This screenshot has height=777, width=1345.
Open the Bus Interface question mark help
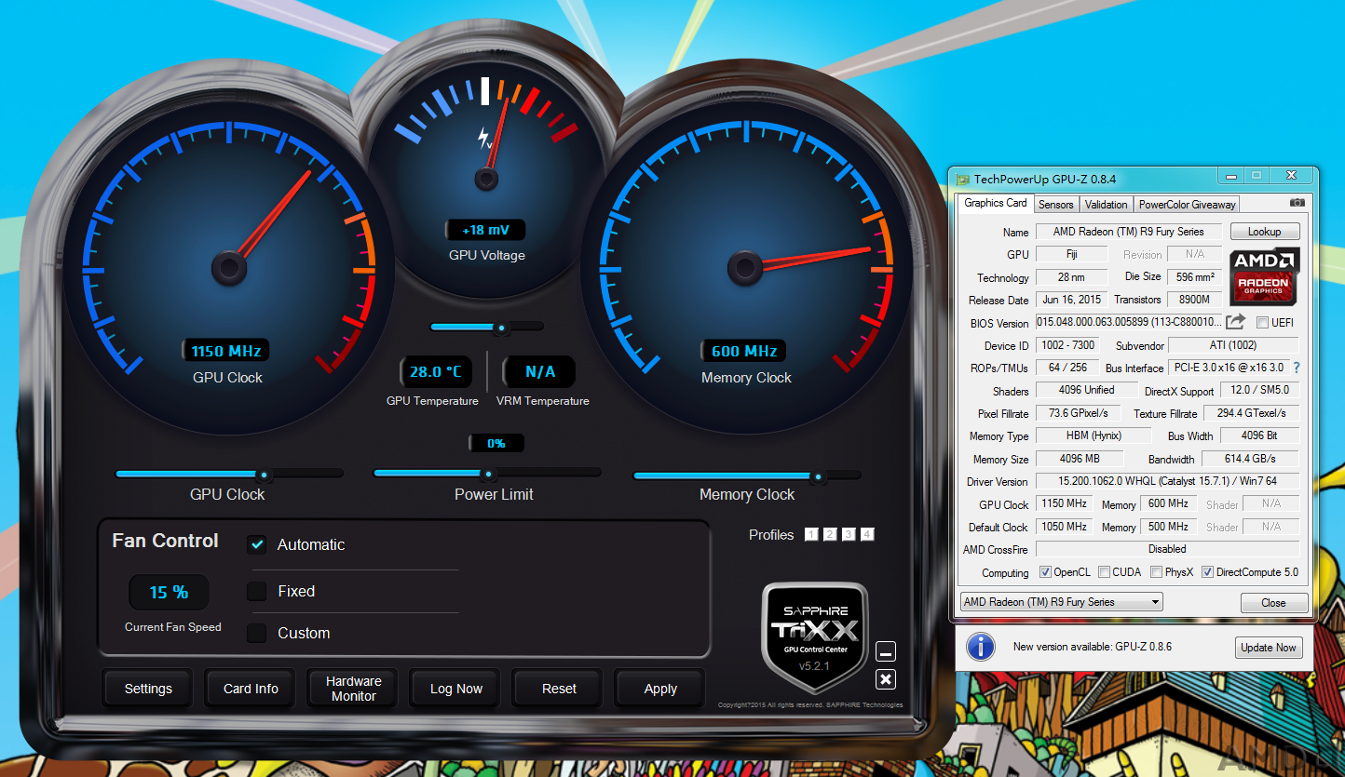pos(1296,368)
